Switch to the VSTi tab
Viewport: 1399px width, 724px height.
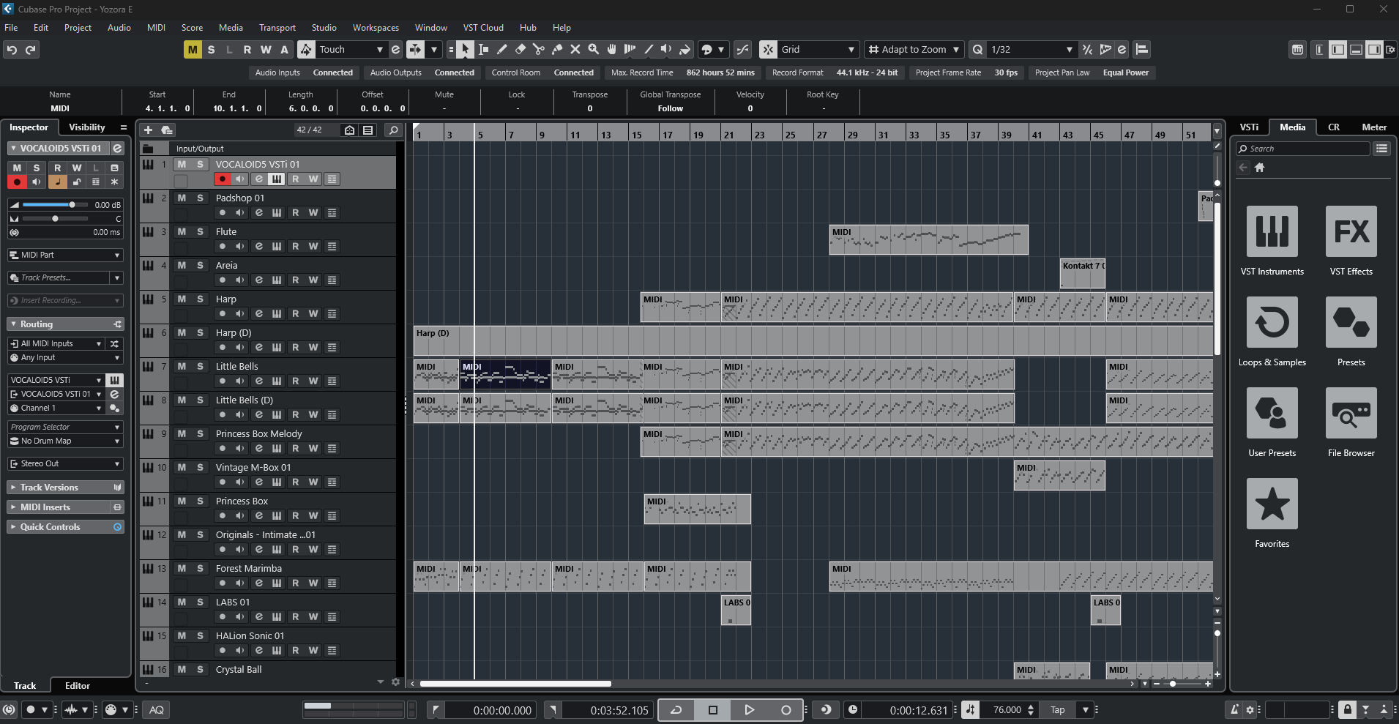point(1249,127)
